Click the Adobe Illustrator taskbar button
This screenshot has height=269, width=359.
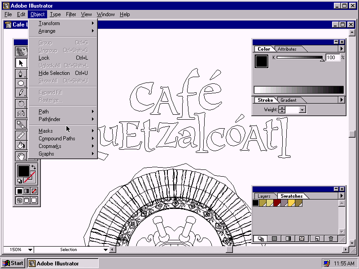click(x=63, y=264)
